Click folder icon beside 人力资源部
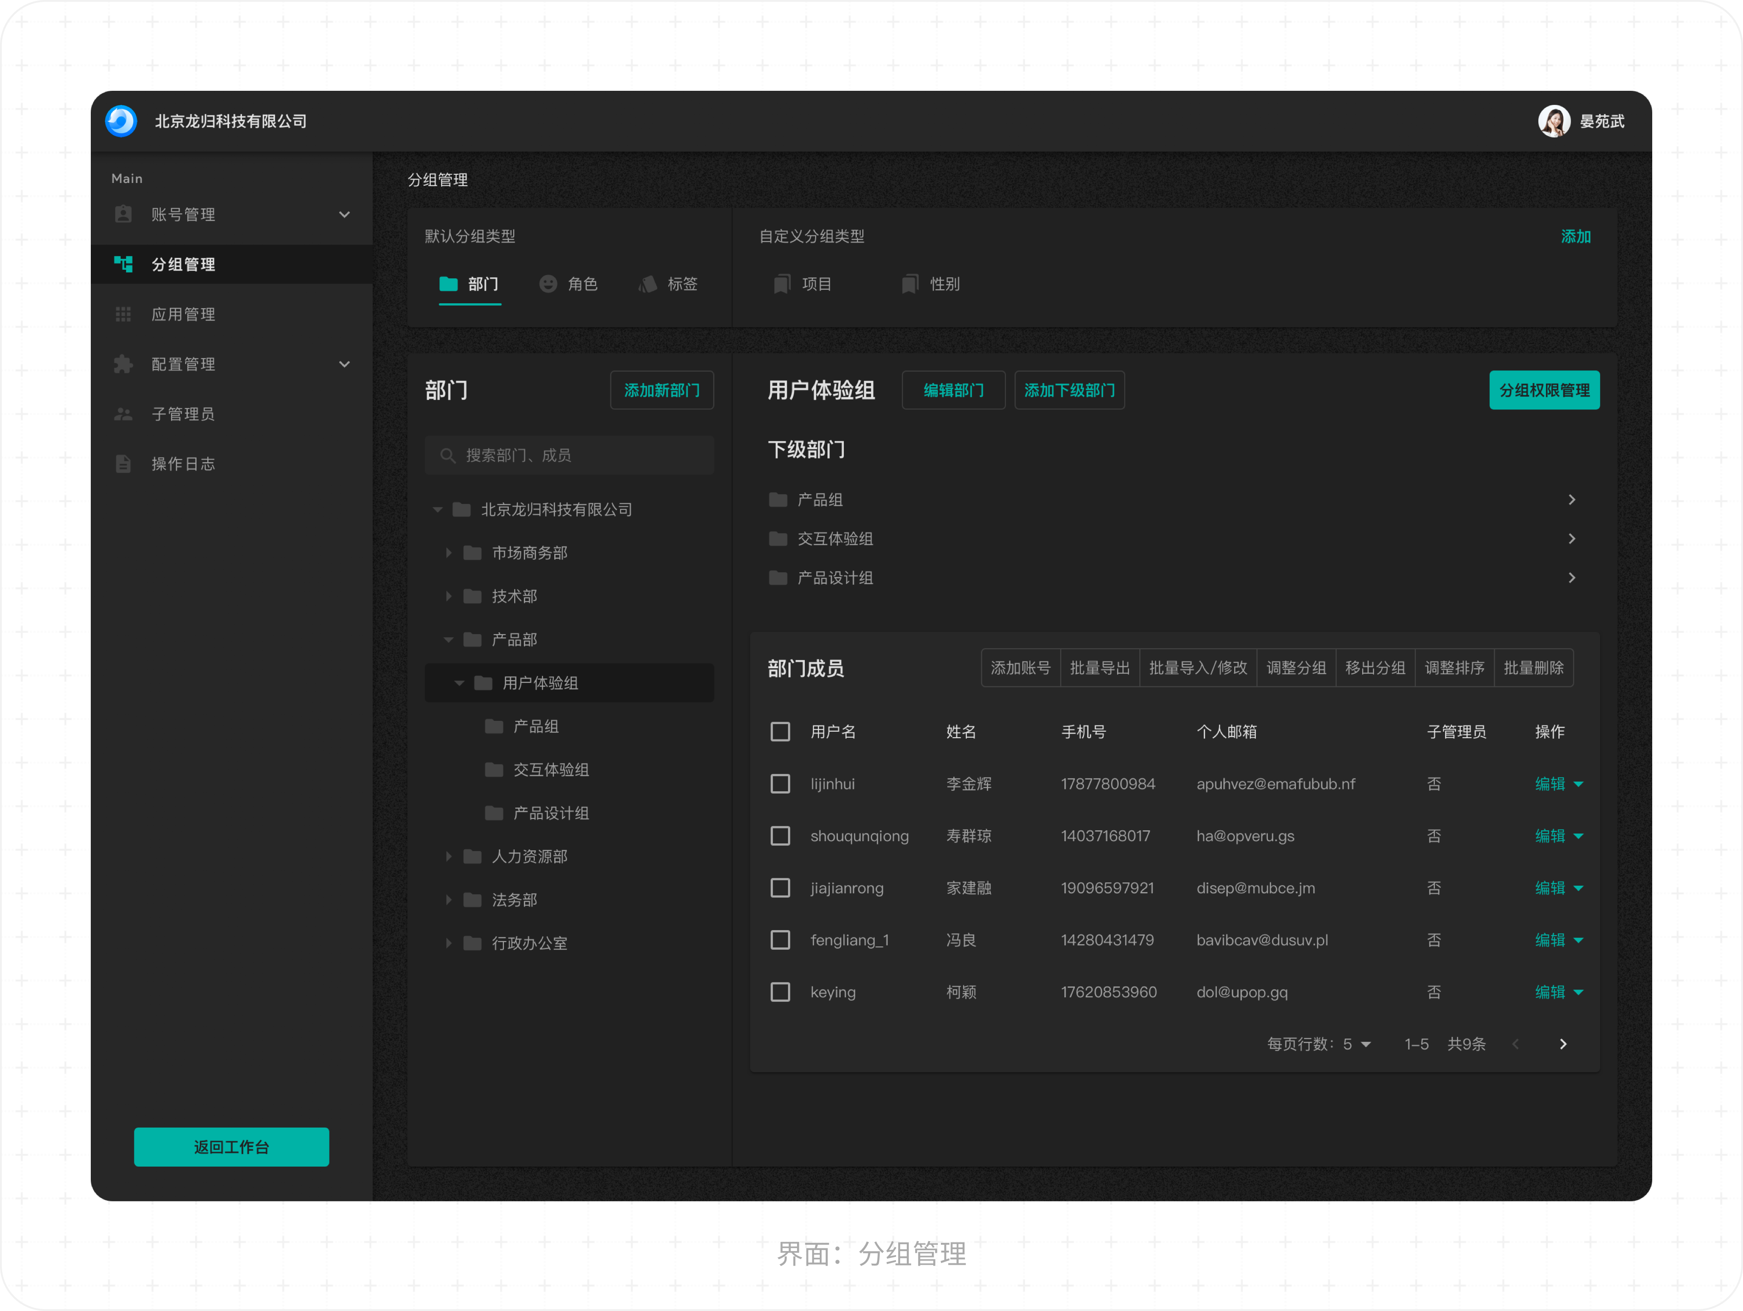1743x1311 pixels. (473, 857)
